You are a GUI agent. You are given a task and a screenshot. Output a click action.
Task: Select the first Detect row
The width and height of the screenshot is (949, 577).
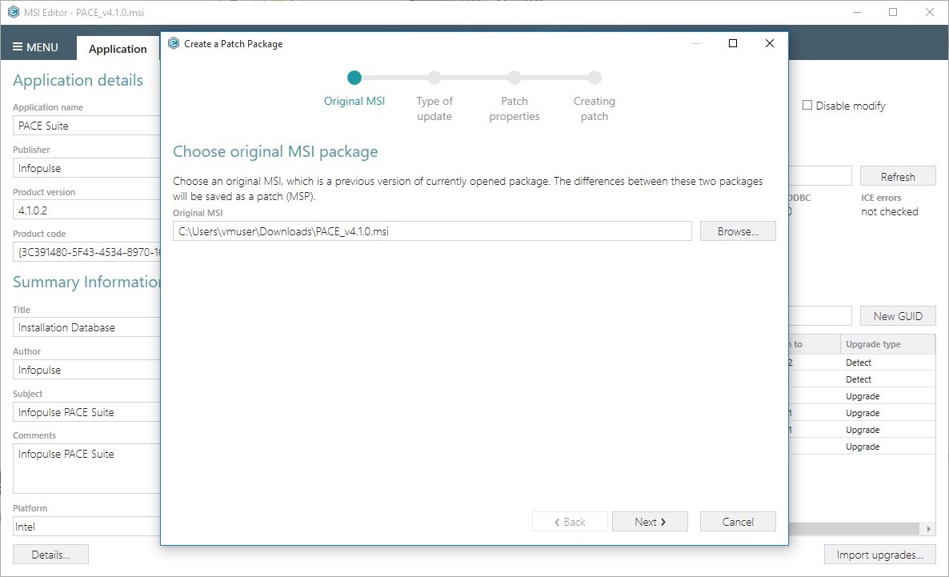point(863,362)
